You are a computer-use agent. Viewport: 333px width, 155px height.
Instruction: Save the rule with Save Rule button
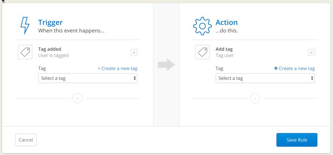[297, 140]
